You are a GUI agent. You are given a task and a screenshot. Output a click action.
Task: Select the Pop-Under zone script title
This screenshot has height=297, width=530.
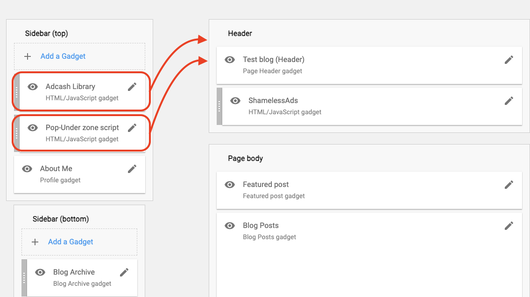[x=82, y=128]
